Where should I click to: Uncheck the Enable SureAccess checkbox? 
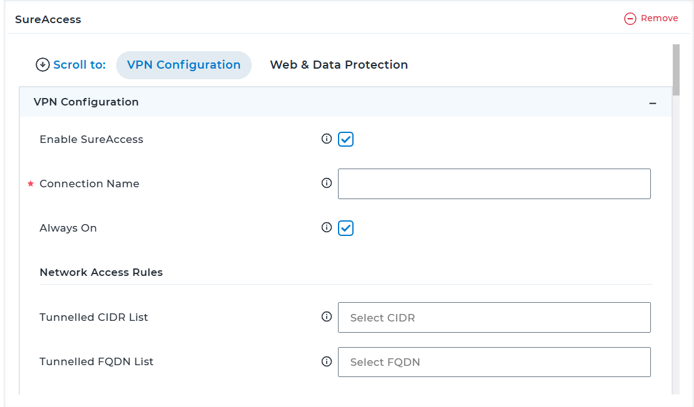(345, 139)
